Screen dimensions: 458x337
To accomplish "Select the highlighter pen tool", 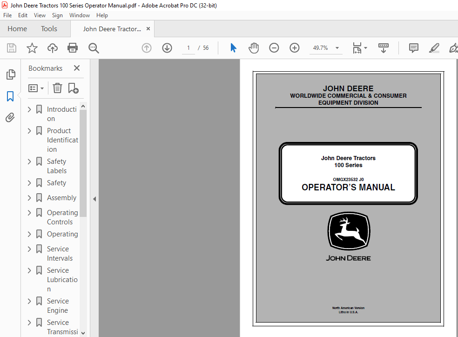I will click(x=434, y=48).
